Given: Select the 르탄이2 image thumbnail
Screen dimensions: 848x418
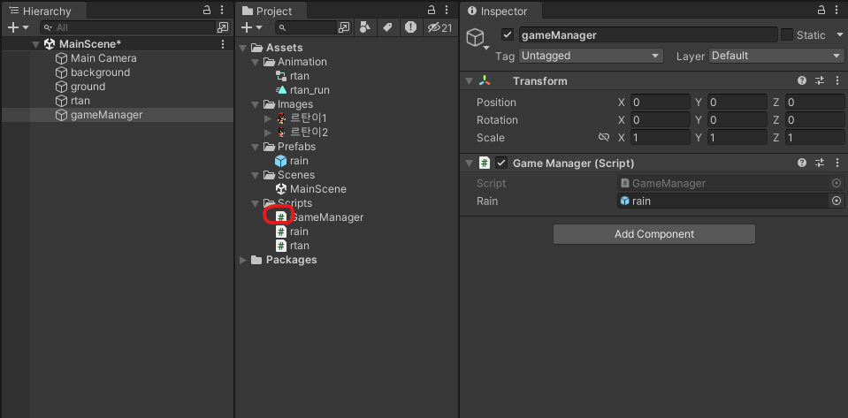Looking at the screenshot, I should click(x=281, y=133).
